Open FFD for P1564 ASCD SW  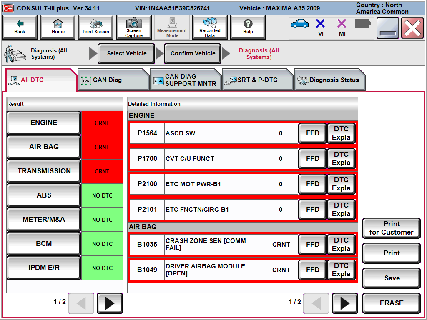click(x=312, y=133)
